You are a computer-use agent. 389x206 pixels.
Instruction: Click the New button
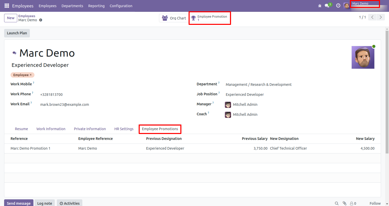pos(11,18)
